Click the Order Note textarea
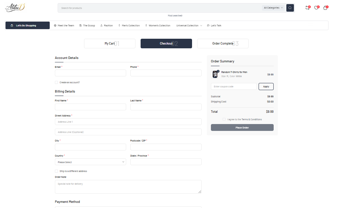 coord(128,187)
